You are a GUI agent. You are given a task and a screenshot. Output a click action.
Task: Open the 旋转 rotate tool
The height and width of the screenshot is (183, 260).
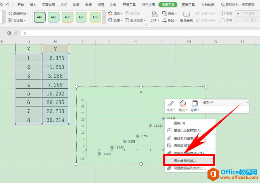click(x=169, y=20)
